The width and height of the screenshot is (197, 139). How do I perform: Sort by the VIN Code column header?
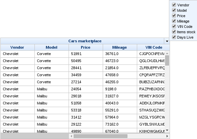153,47
